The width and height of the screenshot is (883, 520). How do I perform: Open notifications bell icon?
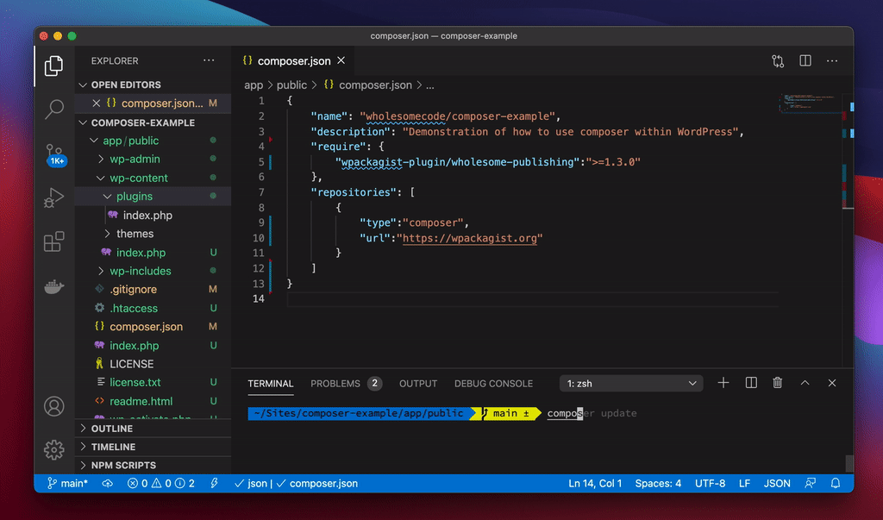coord(836,484)
